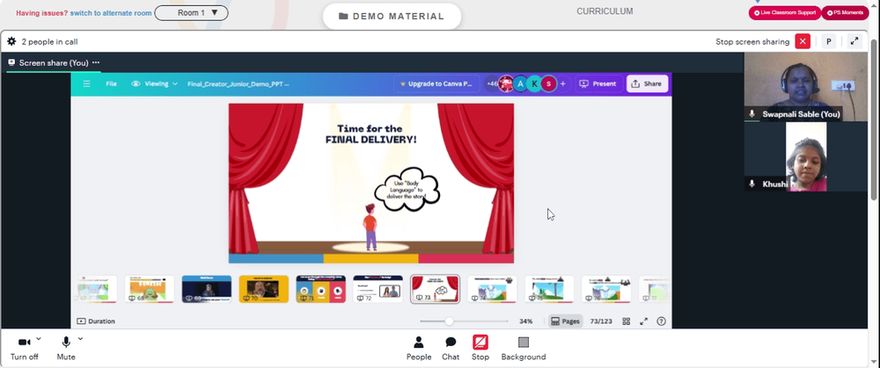Open Canva hamburger menu

[x=86, y=84]
